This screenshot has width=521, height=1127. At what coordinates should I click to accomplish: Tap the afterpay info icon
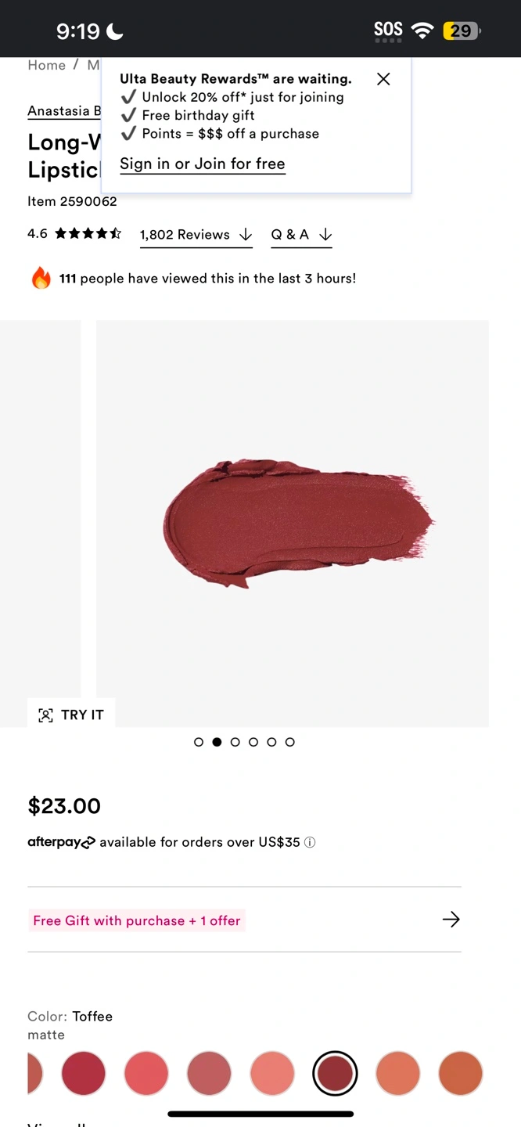310,843
